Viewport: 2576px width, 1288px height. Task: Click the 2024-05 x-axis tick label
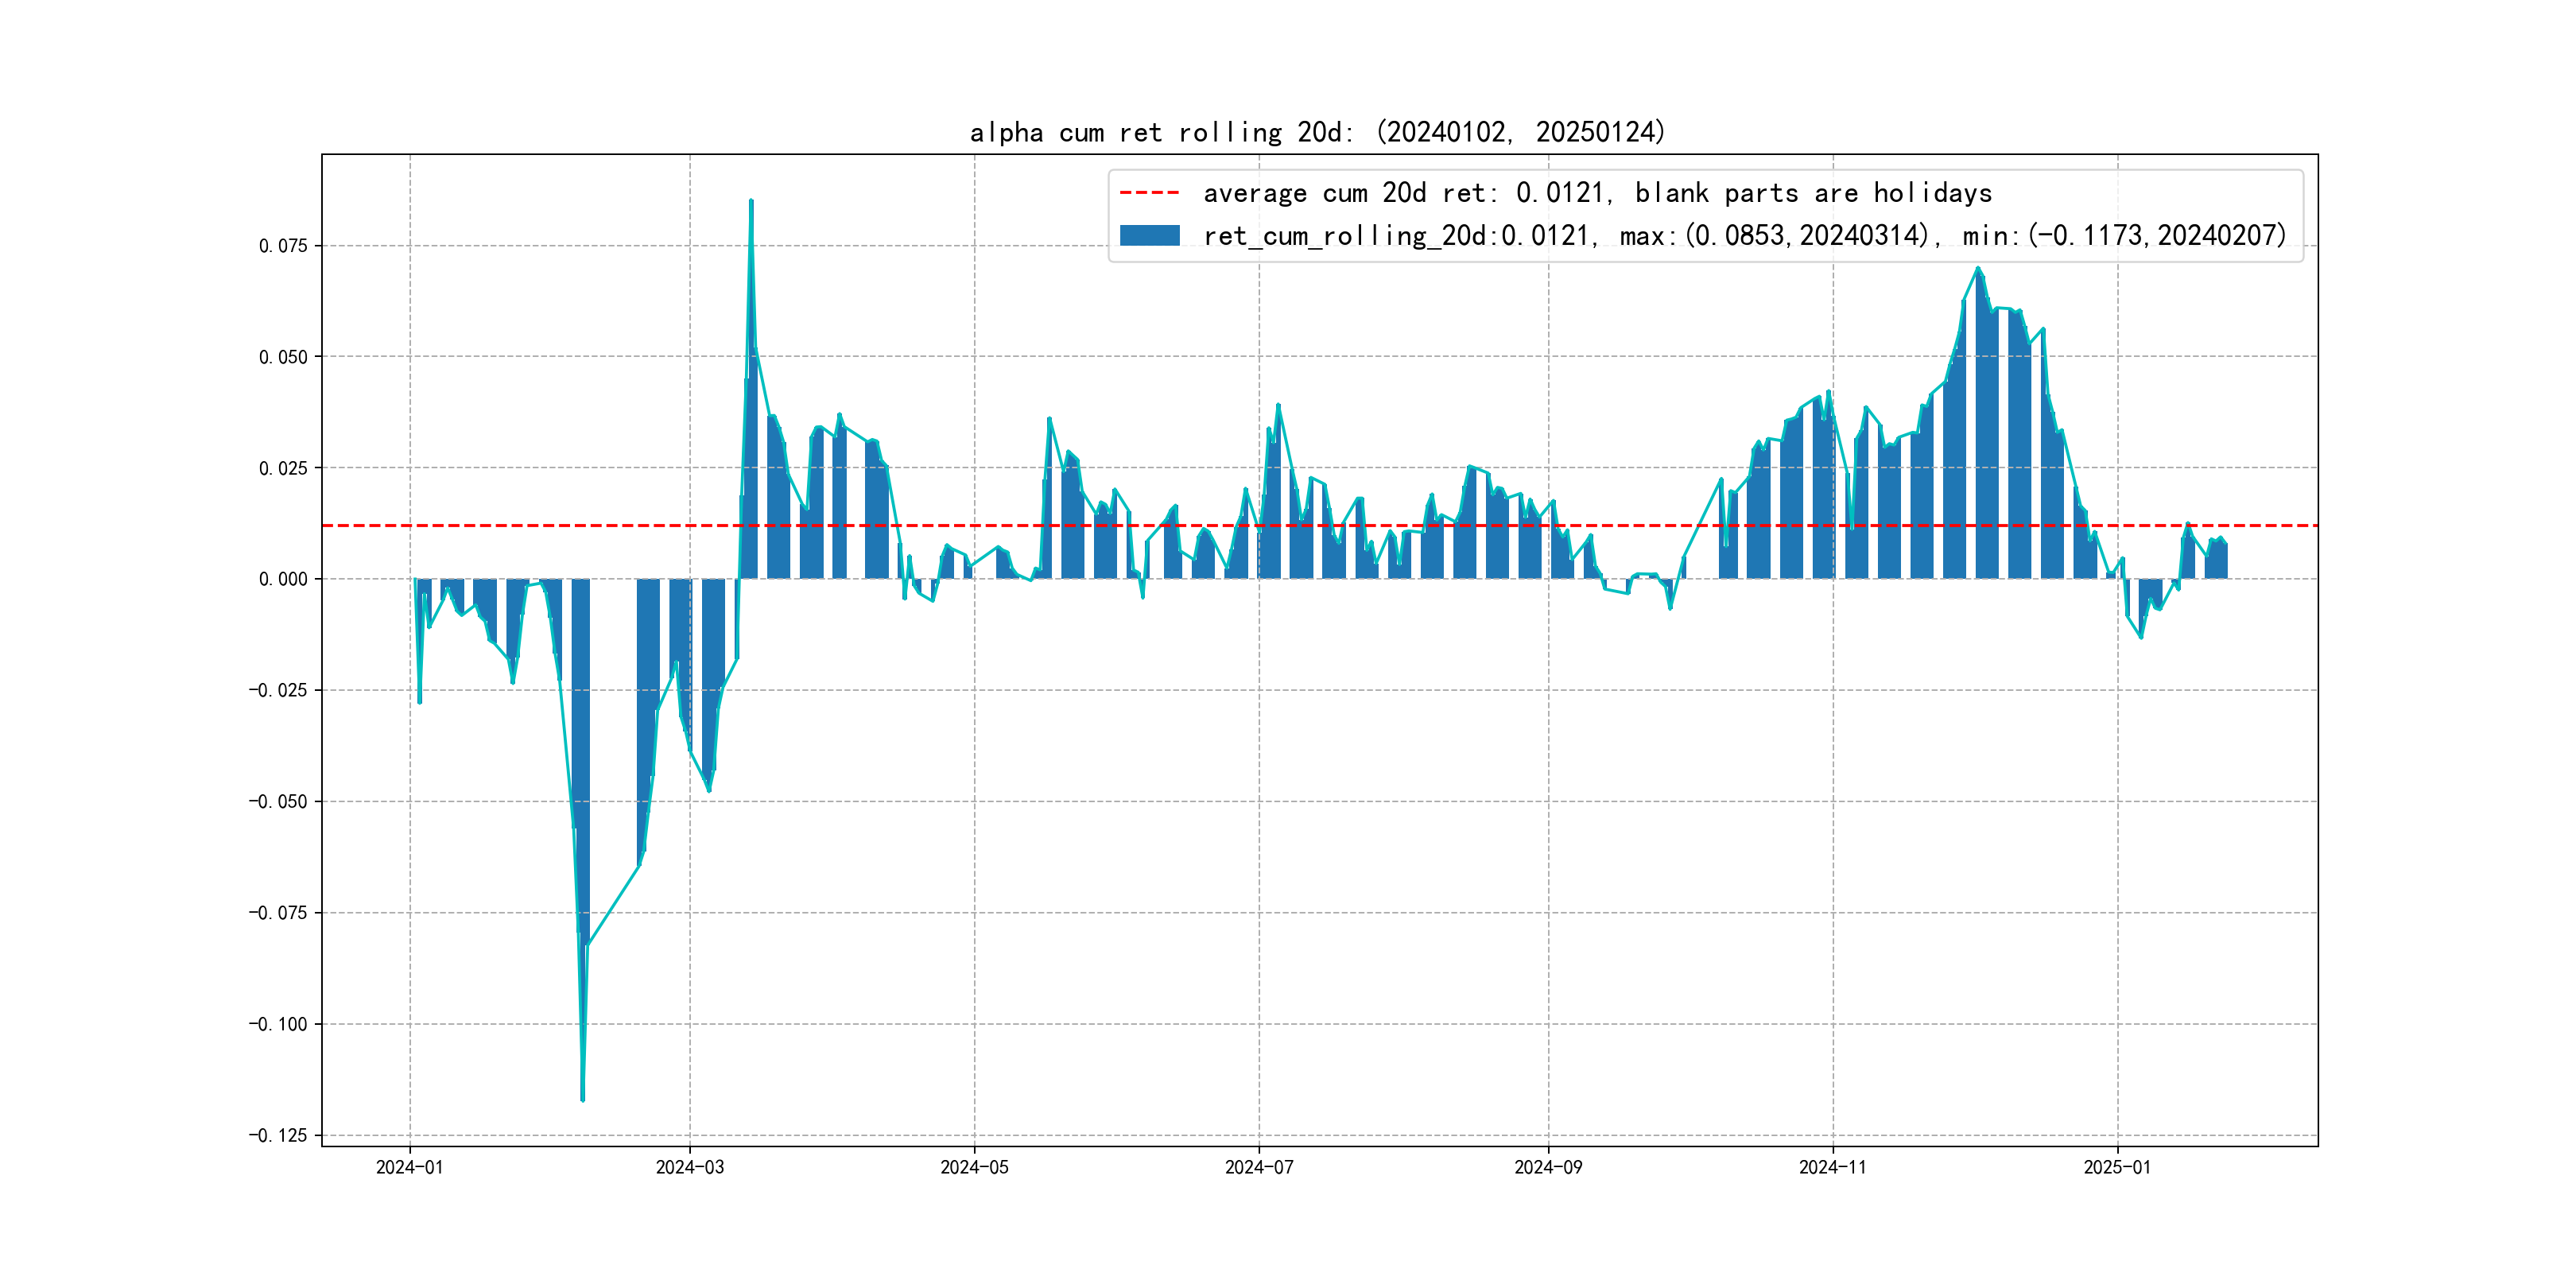(x=974, y=1167)
